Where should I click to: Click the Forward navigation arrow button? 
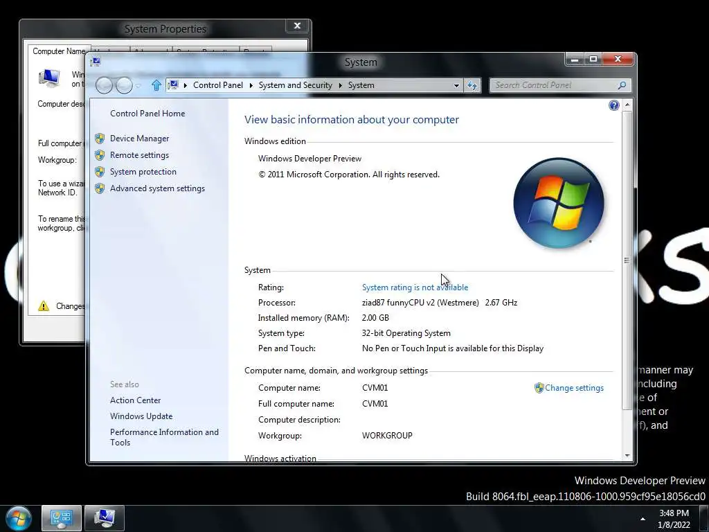pyautogui.click(x=124, y=85)
